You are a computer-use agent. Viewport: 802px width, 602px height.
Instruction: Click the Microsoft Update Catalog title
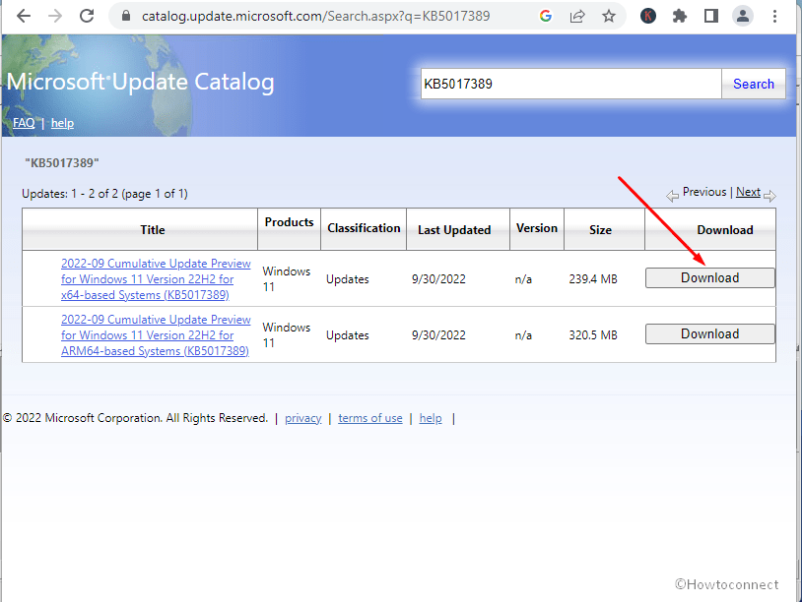click(141, 83)
